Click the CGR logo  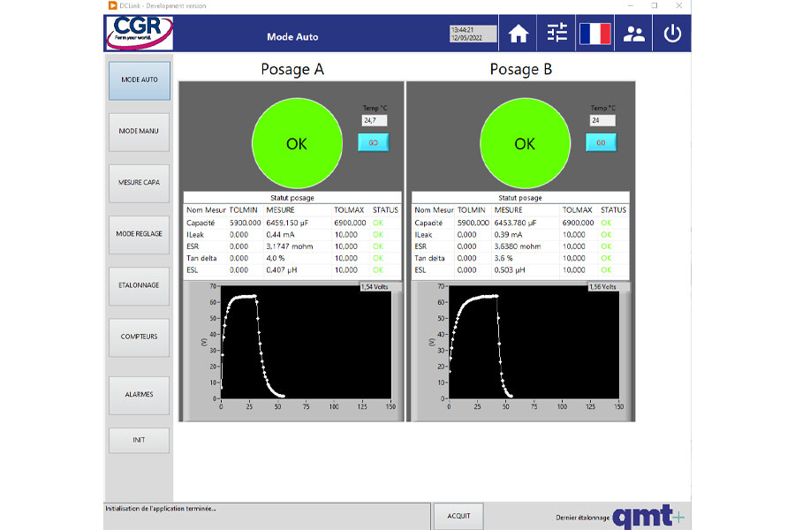139,33
